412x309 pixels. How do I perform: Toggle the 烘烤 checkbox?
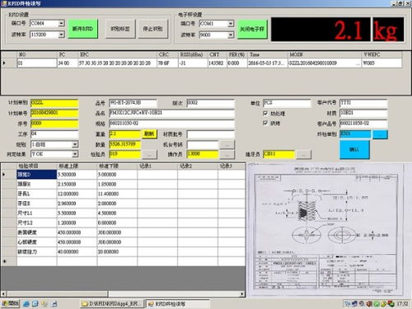(265, 123)
